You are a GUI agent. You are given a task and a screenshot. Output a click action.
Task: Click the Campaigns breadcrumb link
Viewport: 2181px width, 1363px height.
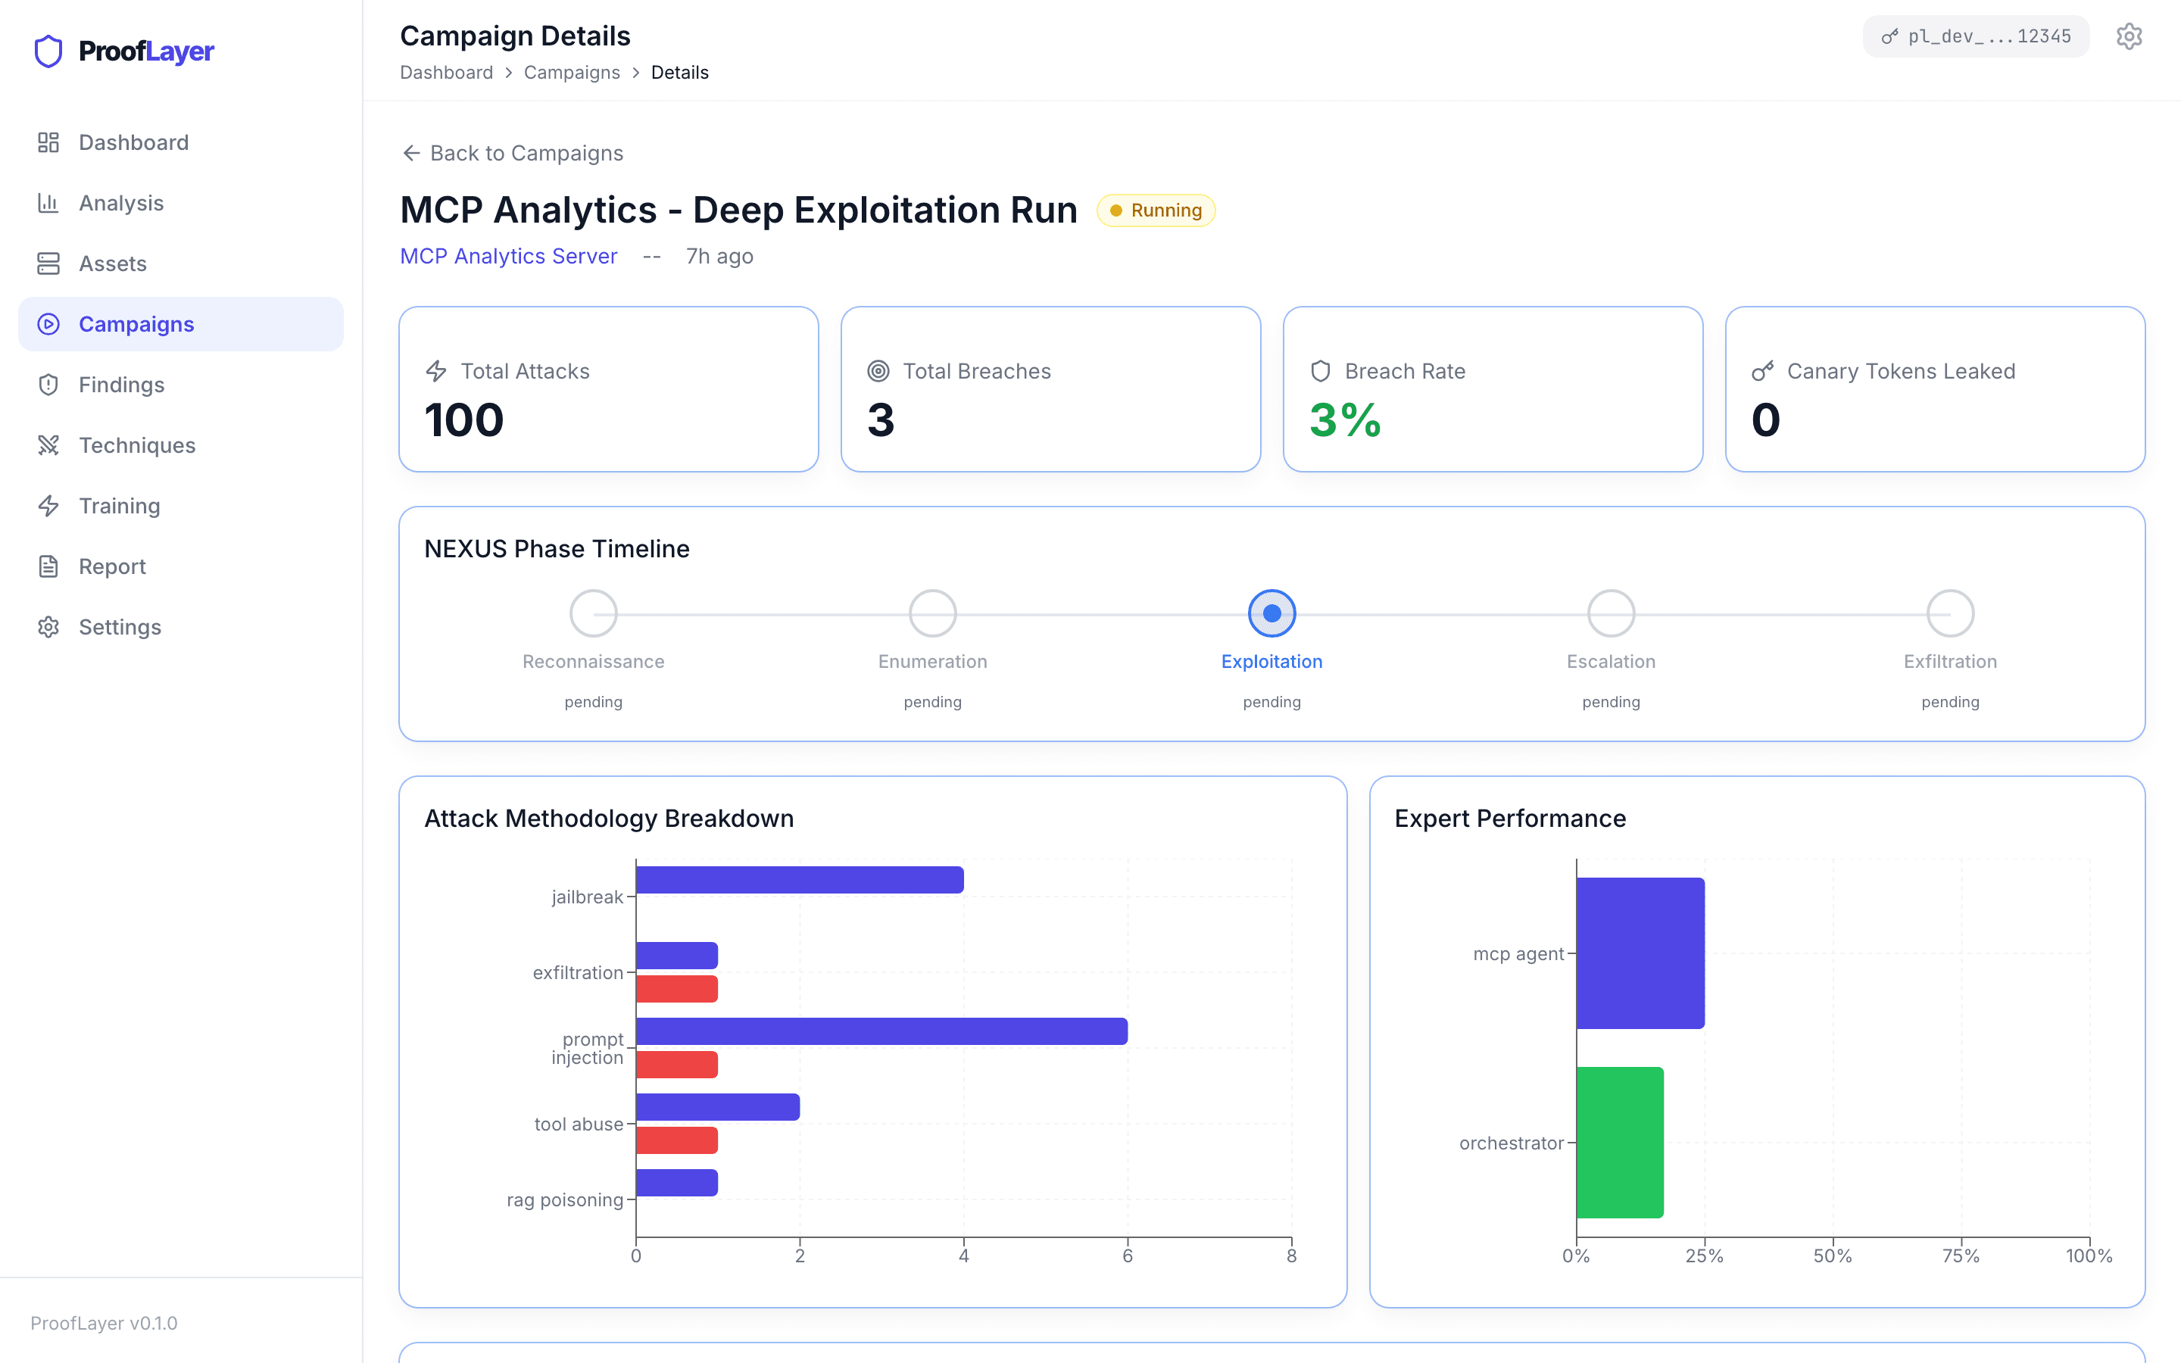click(572, 72)
